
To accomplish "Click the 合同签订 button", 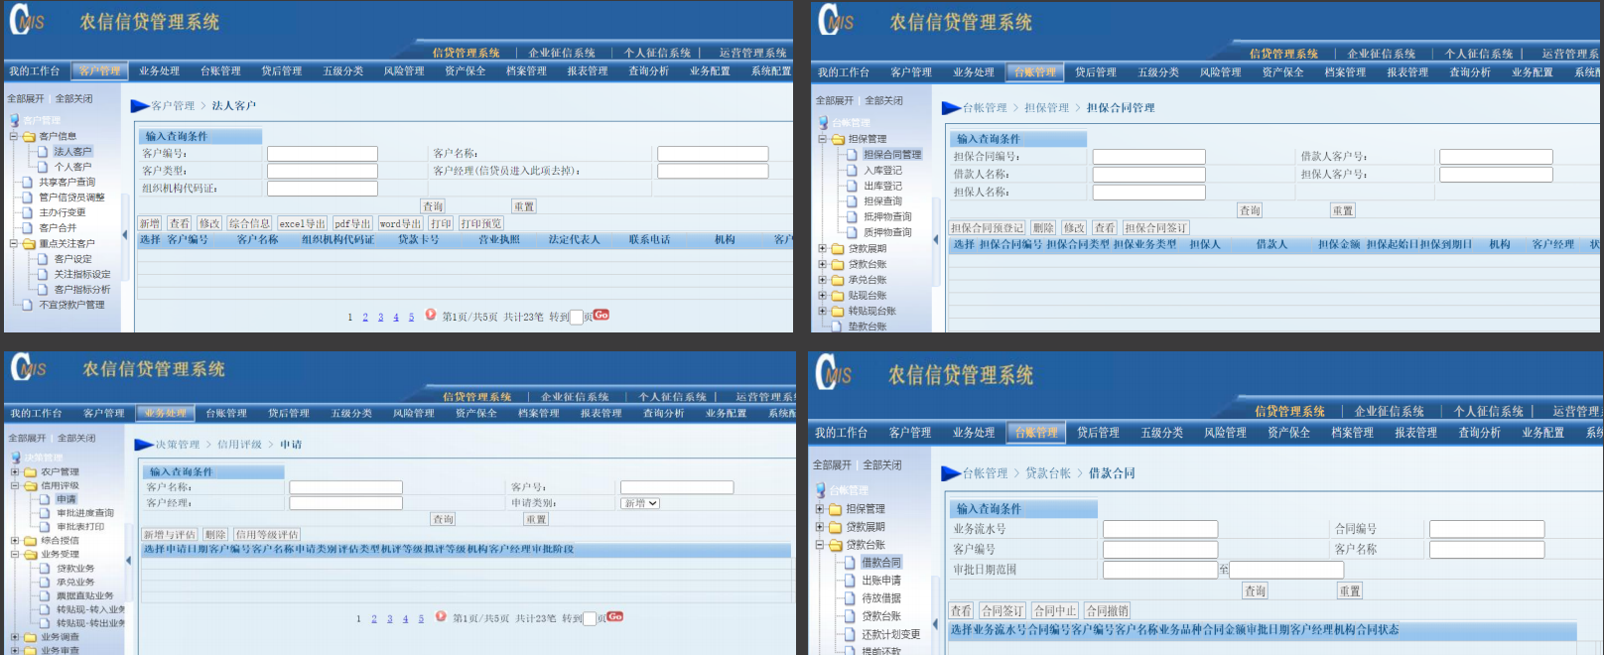I will (x=1002, y=611).
